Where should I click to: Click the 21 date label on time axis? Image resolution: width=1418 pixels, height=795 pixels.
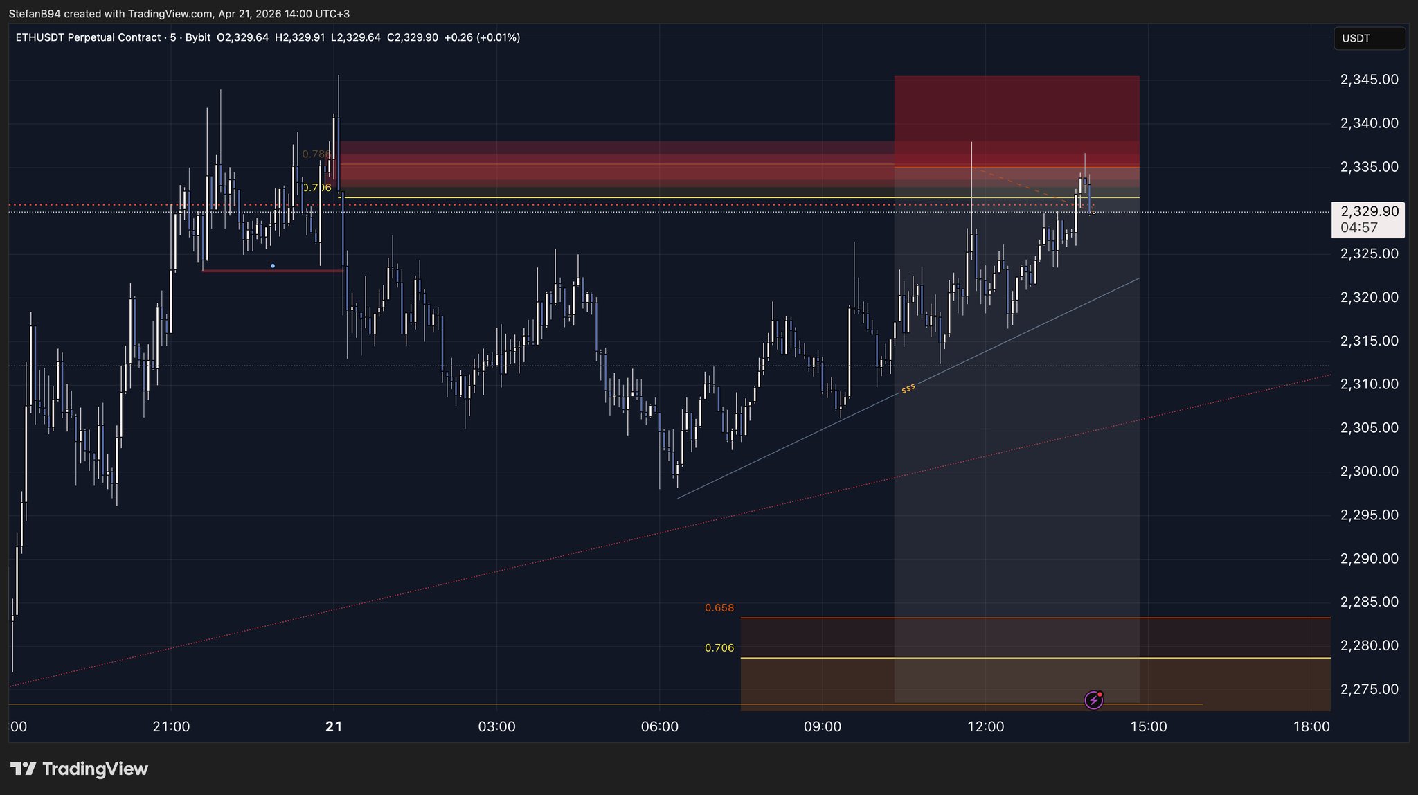[x=334, y=726]
